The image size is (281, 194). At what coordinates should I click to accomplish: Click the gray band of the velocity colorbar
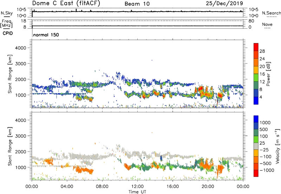click(x=256, y=146)
